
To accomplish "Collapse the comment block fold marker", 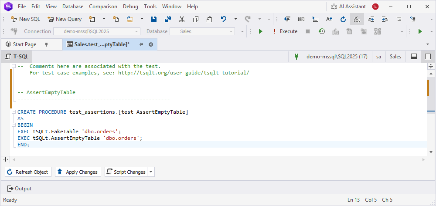I will click(14, 66).
